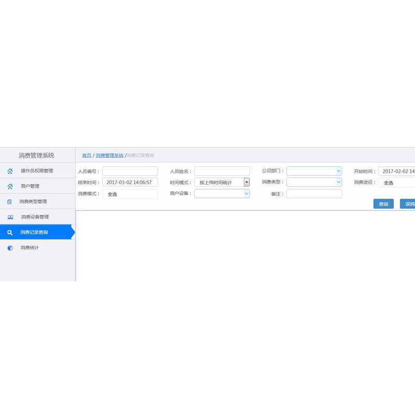Open 消费统计 menu item
415x415 pixels.
pos(37,247)
